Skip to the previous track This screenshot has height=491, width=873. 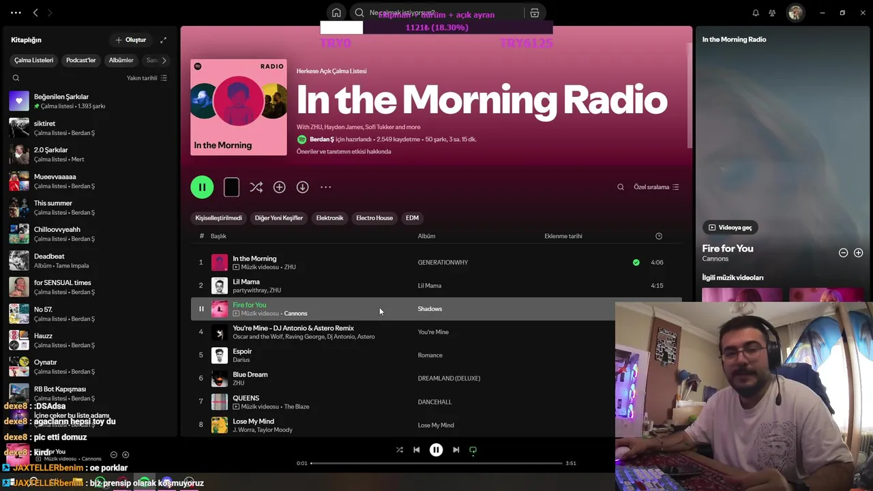point(416,449)
